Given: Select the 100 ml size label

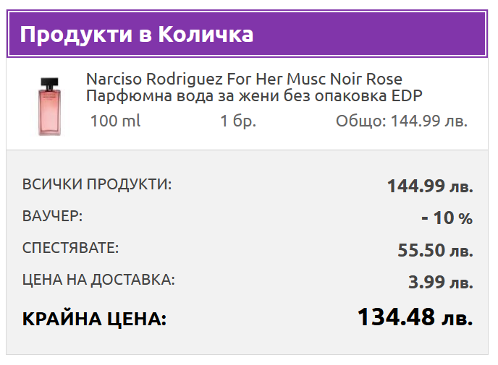Looking at the screenshot, I should pos(115,121).
